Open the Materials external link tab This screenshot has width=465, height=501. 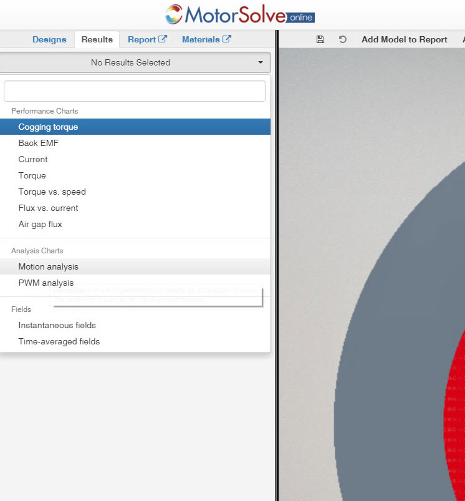(x=206, y=40)
